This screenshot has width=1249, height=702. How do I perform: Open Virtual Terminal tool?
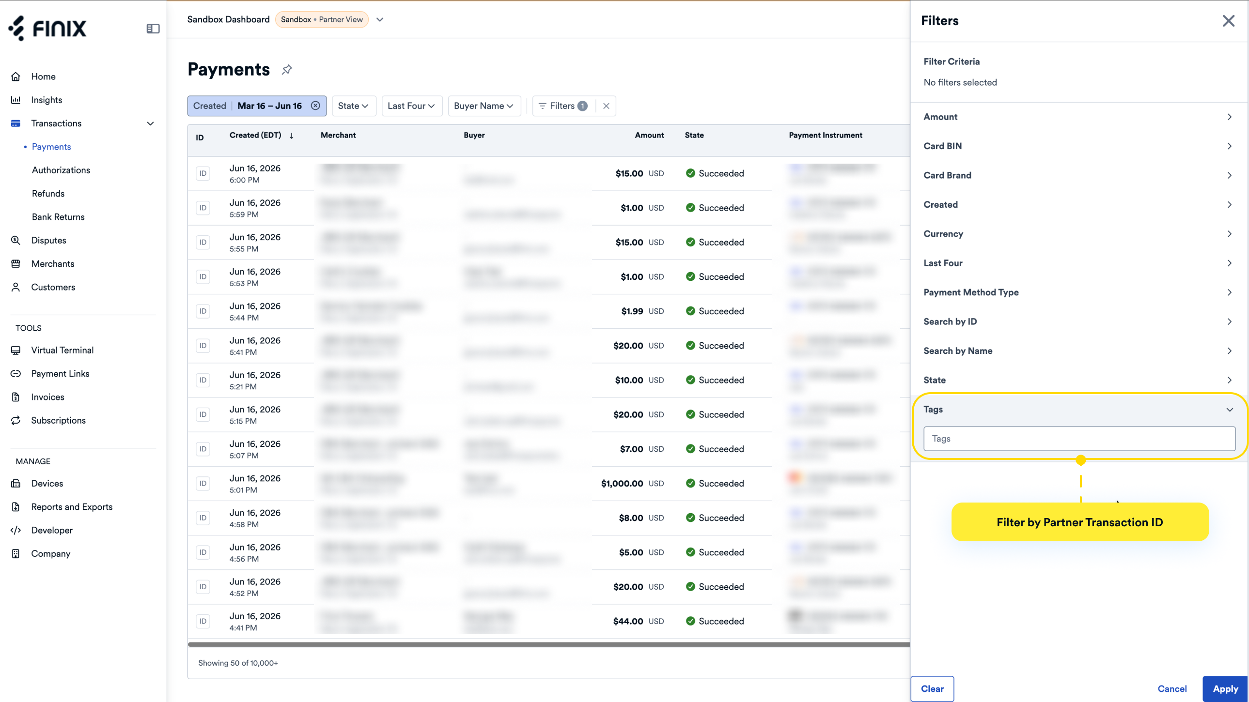[62, 350]
